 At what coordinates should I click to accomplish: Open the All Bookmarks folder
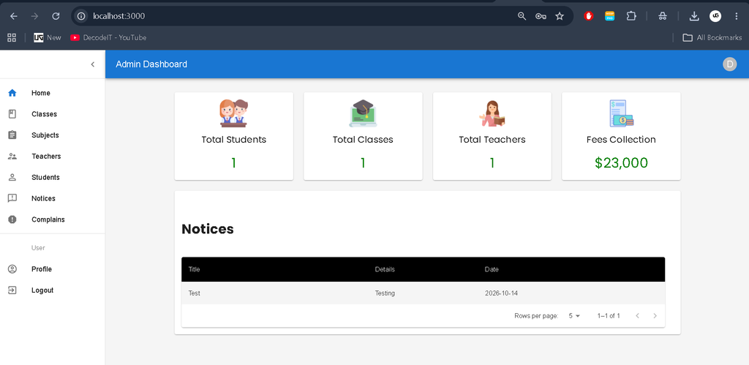click(712, 37)
